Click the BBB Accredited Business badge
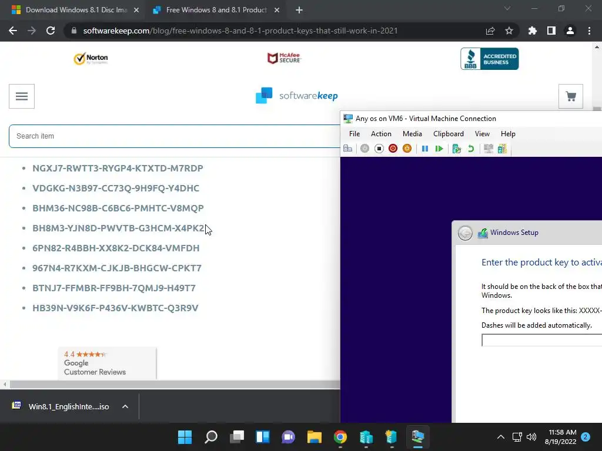 pyautogui.click(x=490, y=59)
